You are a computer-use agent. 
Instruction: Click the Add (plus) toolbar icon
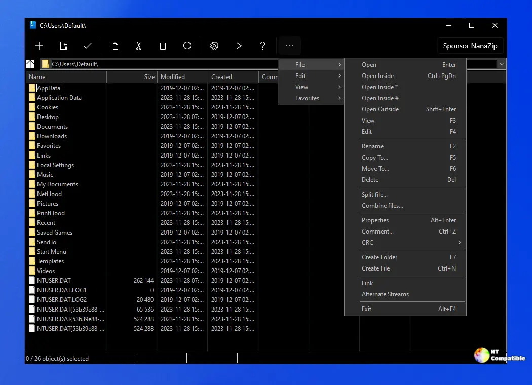39,46
